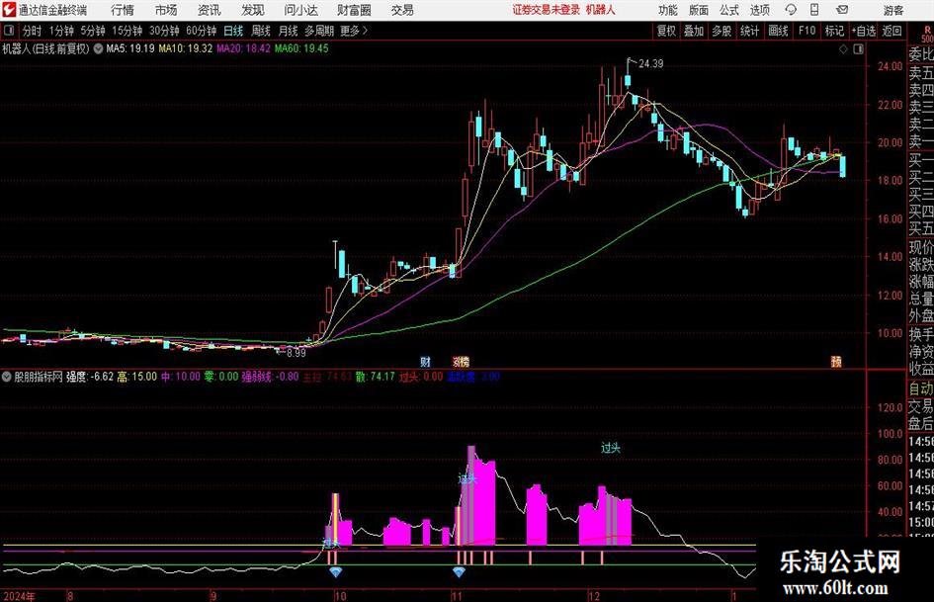Expand the 更多 periods dropdown

[354, 31]
